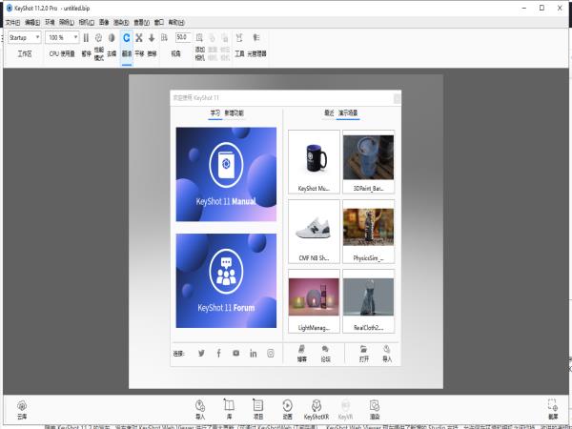This screenshot has height=429, width=572.
Task: Click the Add Camera (添加相机) icon
Action: tap(199, 38)
